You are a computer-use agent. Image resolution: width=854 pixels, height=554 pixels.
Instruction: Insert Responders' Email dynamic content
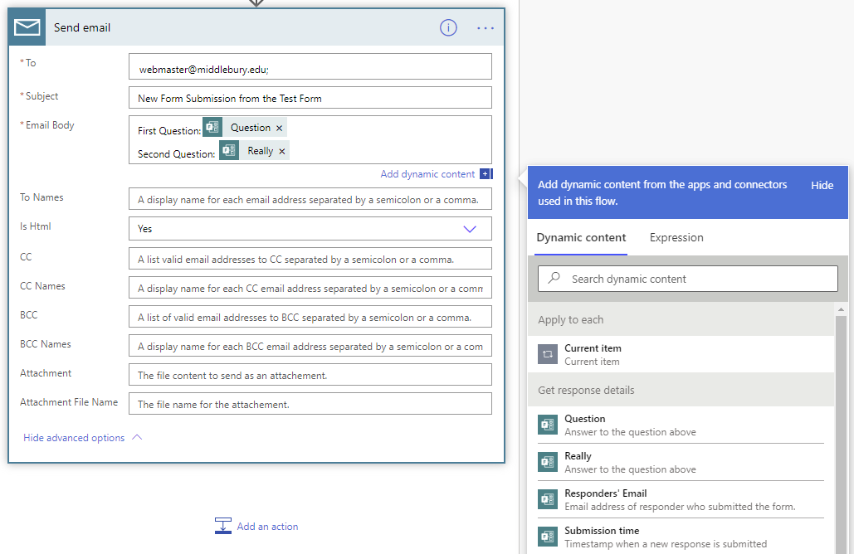606,499
